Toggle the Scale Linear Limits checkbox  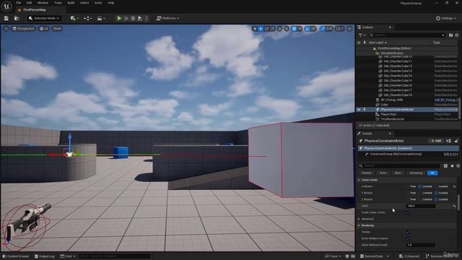tap(408, 212)
